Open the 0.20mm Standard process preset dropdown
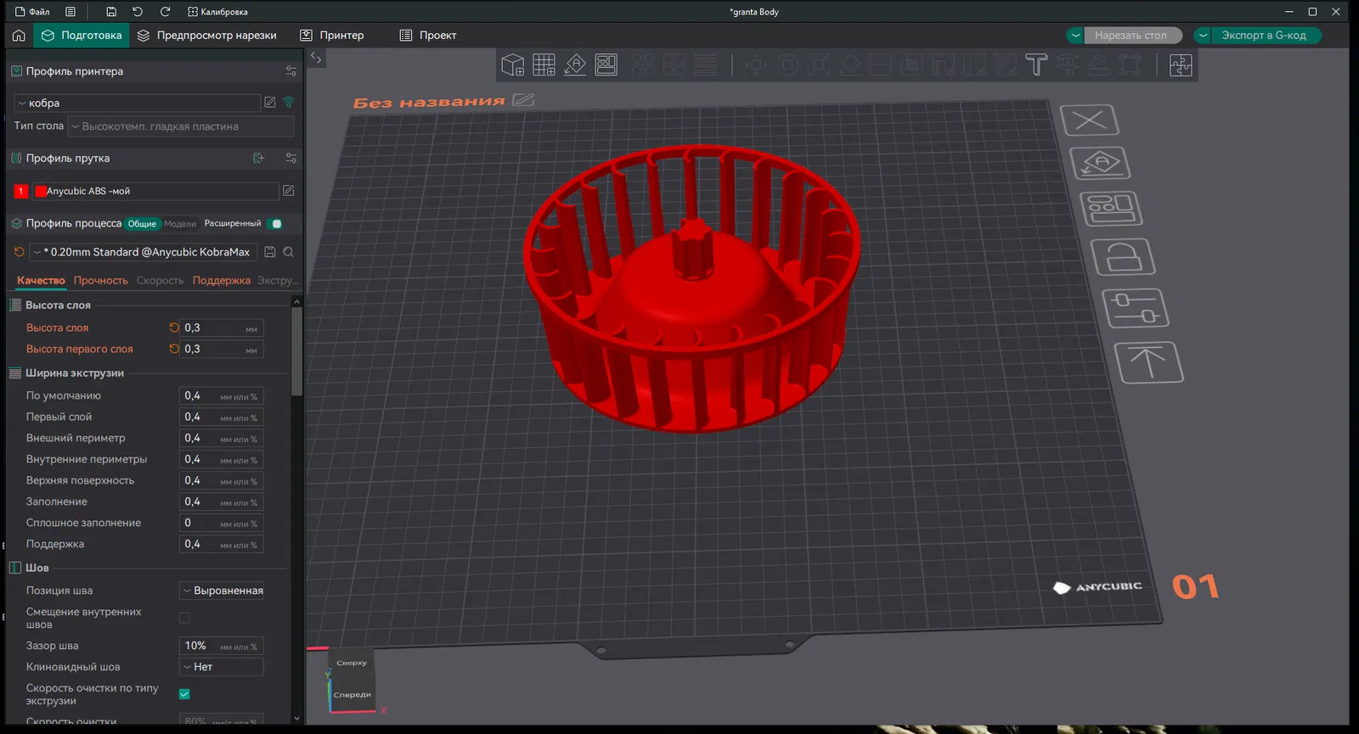This screenshot has height=734, width=1359. pyautogui.click(x=144, y=252)
